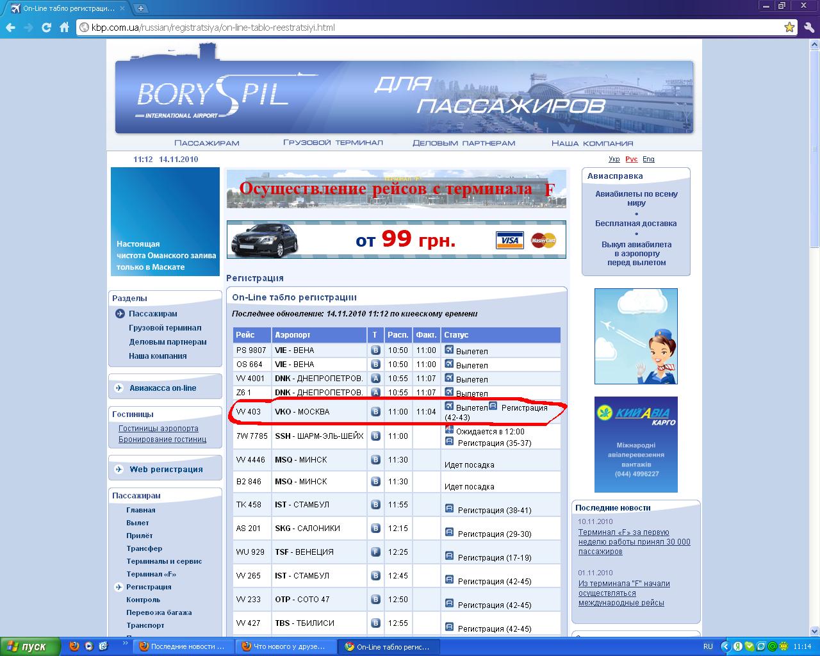Image resolution: width=820 pixels, height=656 pixels.
Task: Open Гостиницы аэропорта link
Action: pyautogui.click(x=158, y=429)
